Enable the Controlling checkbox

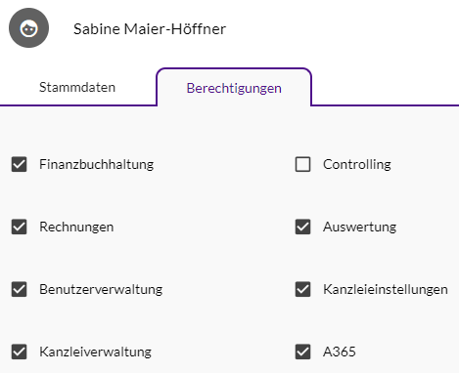302,164
